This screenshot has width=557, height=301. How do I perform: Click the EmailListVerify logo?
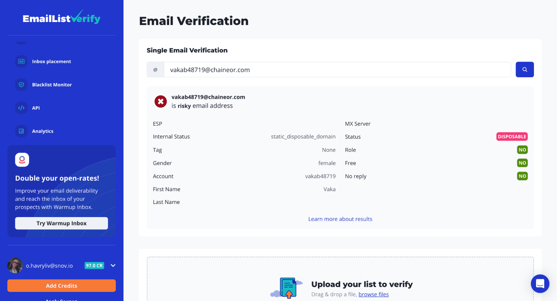[x=61, y=18]
